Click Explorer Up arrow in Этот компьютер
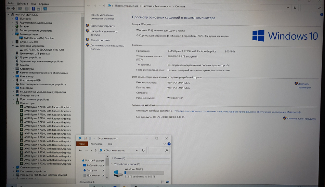 click(x=96, y=151)
